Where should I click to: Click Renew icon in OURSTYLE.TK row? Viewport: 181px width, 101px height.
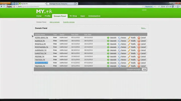point(119,53)
